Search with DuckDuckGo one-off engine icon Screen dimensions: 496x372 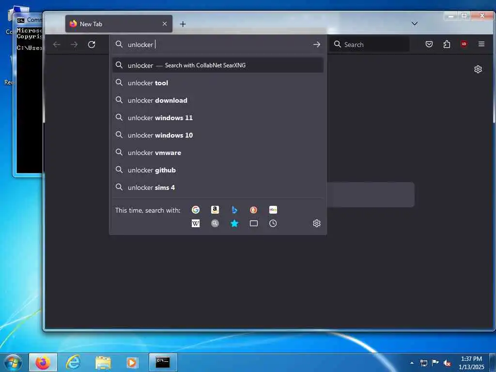tap(253, 210)
